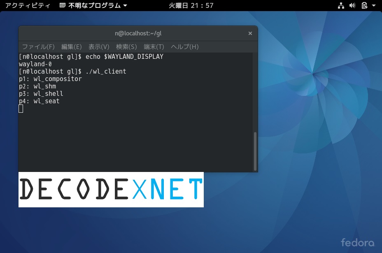Expand the 不明なプログラム app menu arrow

point(125,6)
